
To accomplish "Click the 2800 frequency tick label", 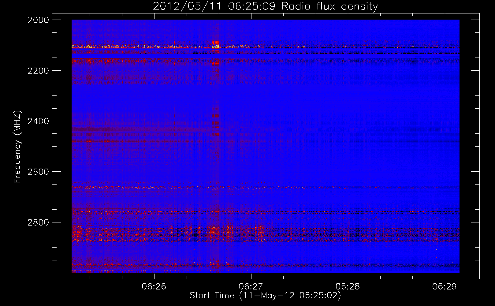I will 38,222.
